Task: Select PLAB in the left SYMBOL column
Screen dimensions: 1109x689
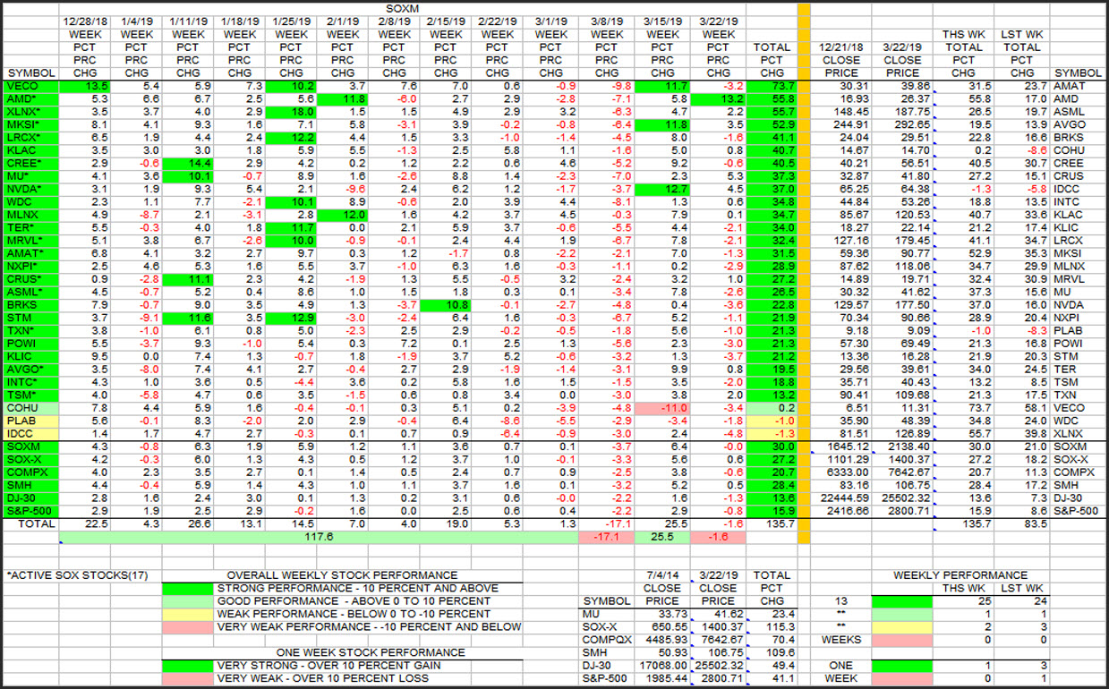Action: [22, 423]
